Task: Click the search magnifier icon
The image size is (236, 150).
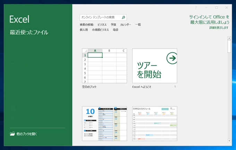Action: (124, 17)
